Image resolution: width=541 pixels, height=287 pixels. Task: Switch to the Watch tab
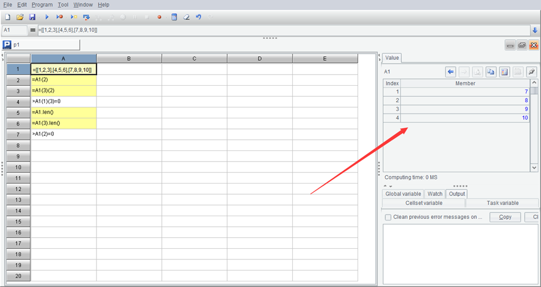(435, 194)
